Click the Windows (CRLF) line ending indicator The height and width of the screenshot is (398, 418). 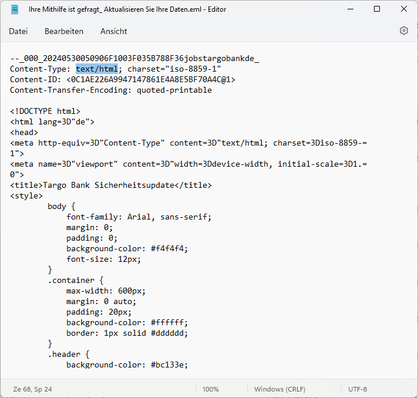pos(279,389)
